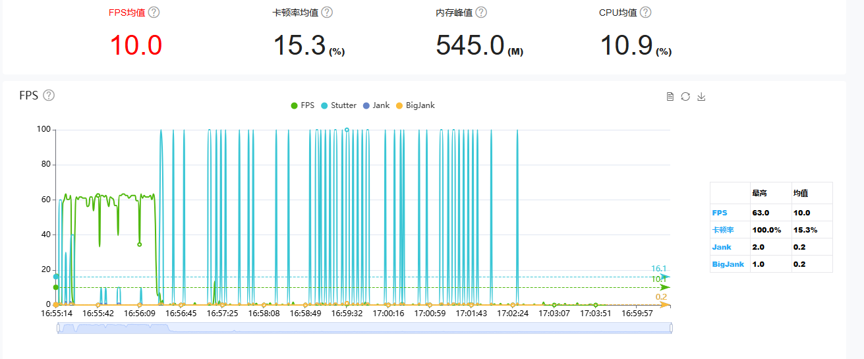Click the BigJank row label in table
Screen dimensions: 864x359
728,264
